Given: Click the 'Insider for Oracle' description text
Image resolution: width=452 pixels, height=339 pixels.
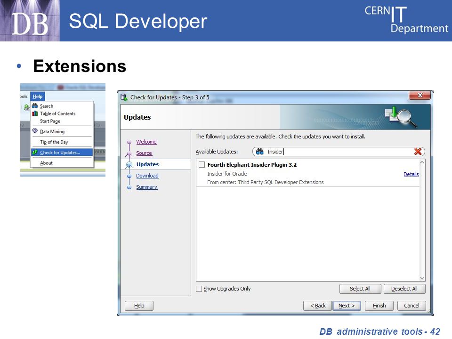Looking at the screenshot, I should click(x=227, y=174).
